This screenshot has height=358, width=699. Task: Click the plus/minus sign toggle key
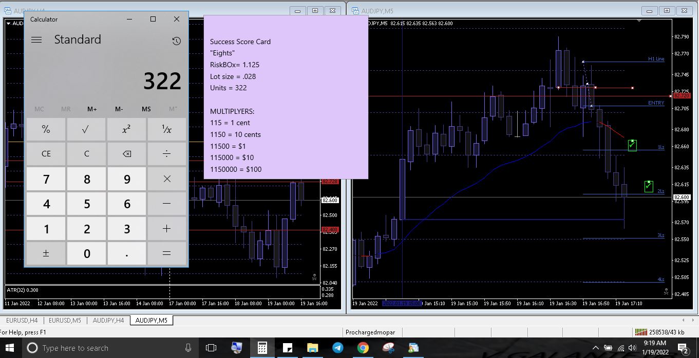point(46,253)
